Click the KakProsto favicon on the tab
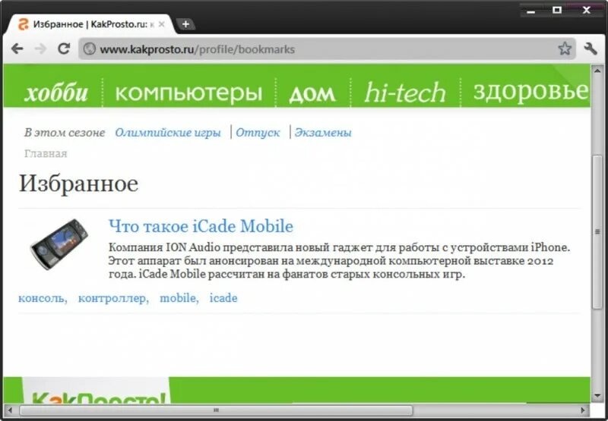Viewport: 608px width, 421px height. [24, 24]
